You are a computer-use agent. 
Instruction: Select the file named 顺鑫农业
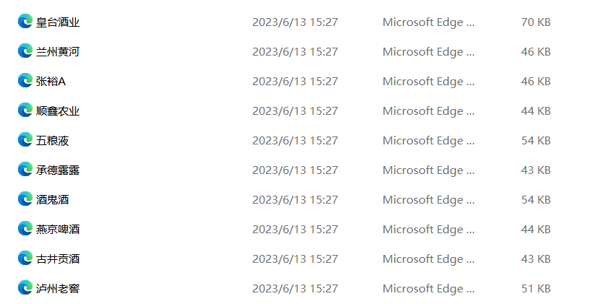pyautogui.click(x=58, y=111)
